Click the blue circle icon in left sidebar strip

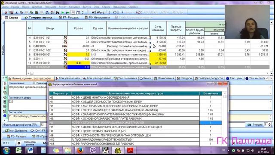5,116
